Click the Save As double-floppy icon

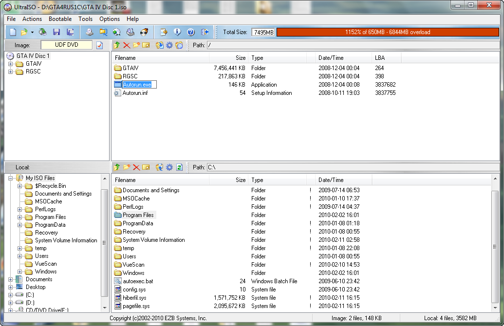[70, 32]
